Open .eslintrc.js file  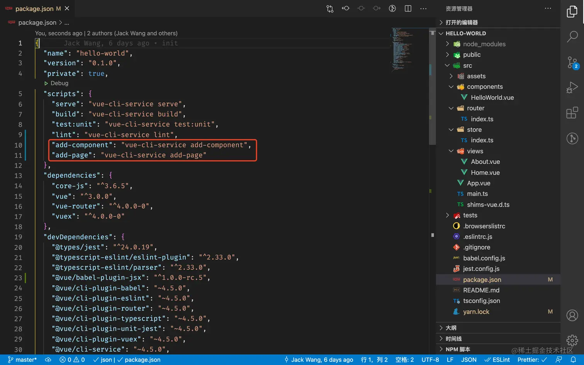(498, 237)
